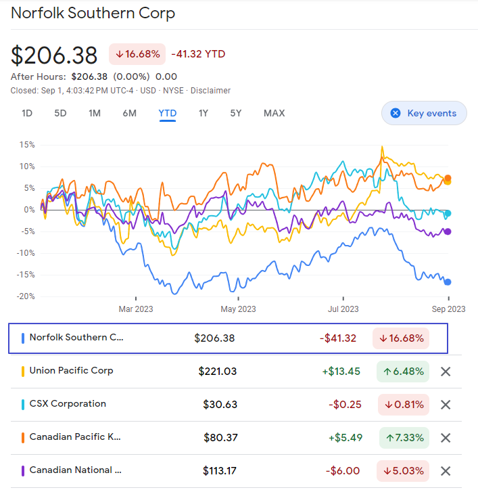Open Union Pacific Corp stock row
This screenshot has height=492, width=478.
pos(236,372)
